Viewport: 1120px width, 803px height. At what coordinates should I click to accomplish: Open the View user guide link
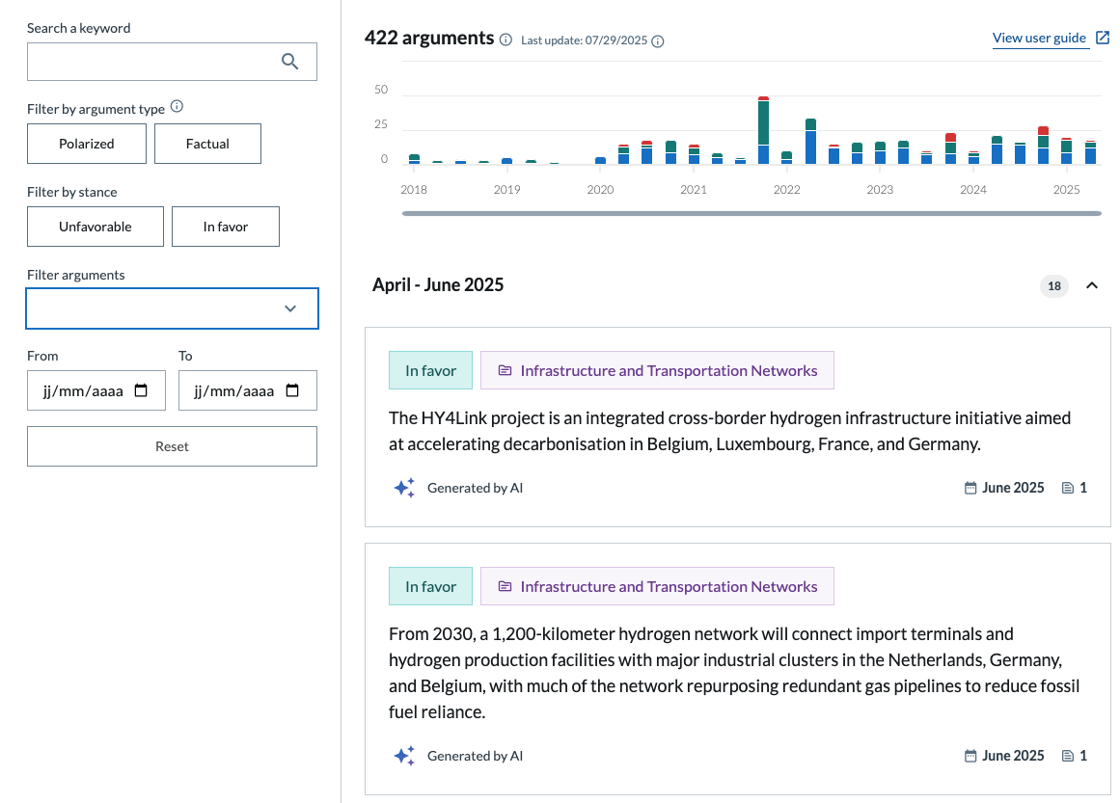click(x=1039, y=39)
